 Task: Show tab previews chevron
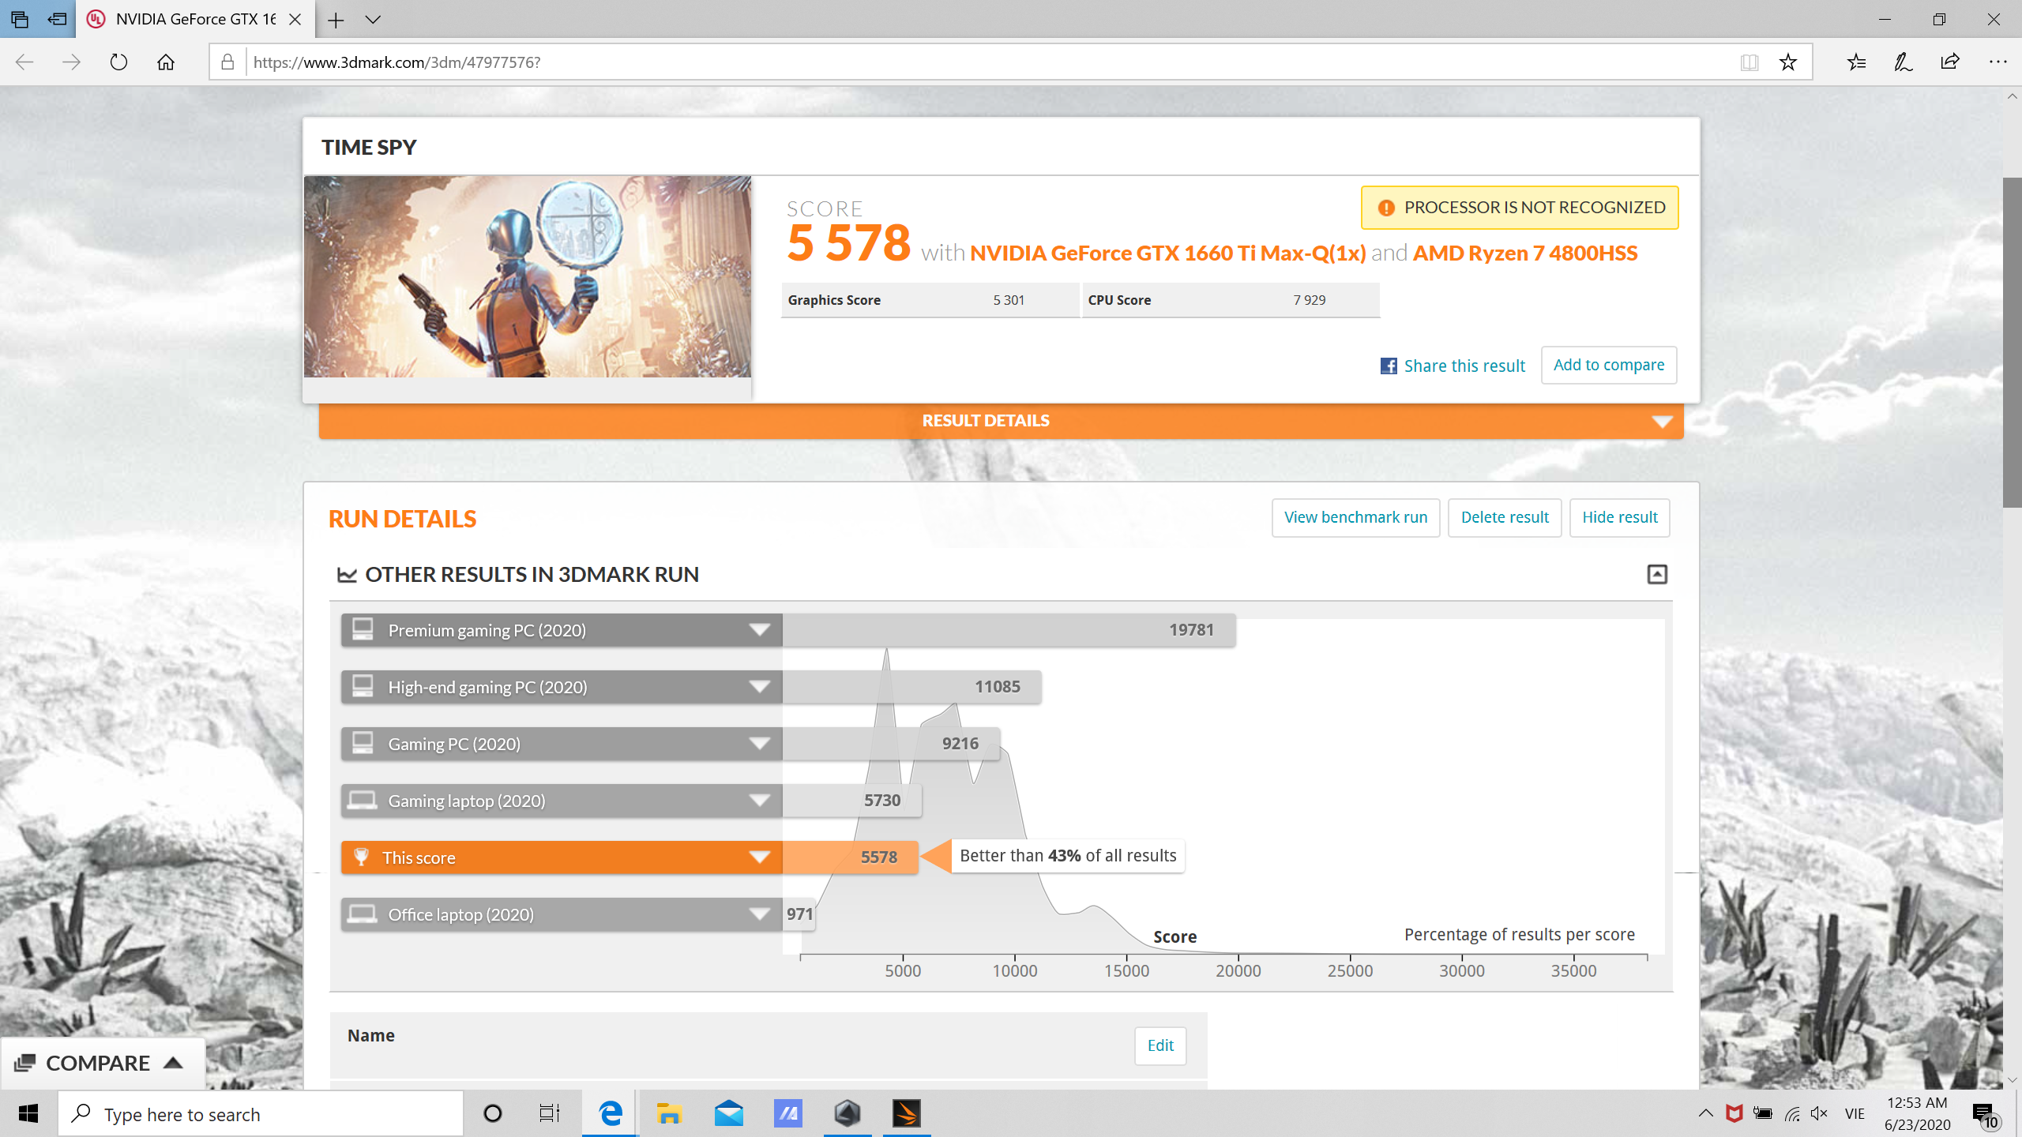click(x=373, y=20)
